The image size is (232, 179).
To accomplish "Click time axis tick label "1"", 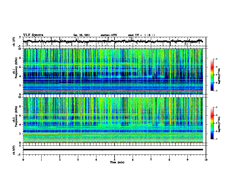I will tap(41, 160).
